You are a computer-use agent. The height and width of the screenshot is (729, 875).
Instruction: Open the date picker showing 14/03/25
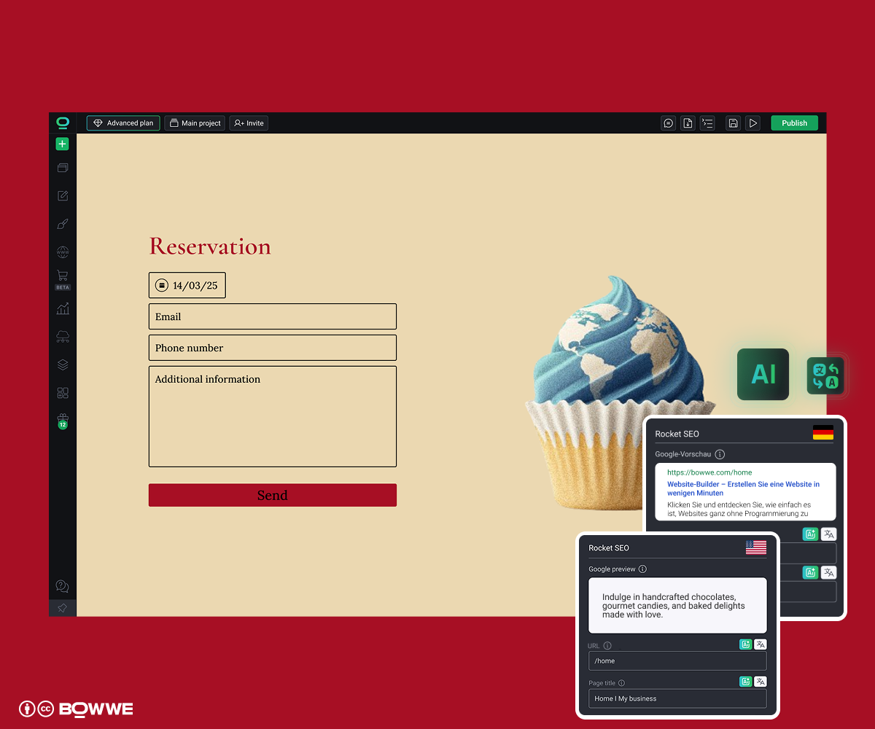pyautogui.click(x=187, y=286)
